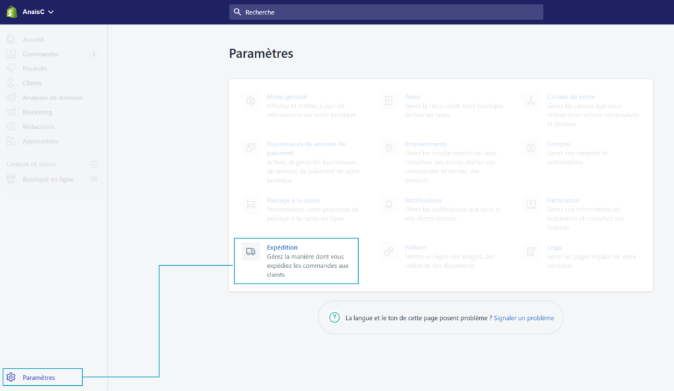The height and width of the screenshot is (391, 674).
Task: Click the Notifications bell icon
Action: [x=388, y=205]
